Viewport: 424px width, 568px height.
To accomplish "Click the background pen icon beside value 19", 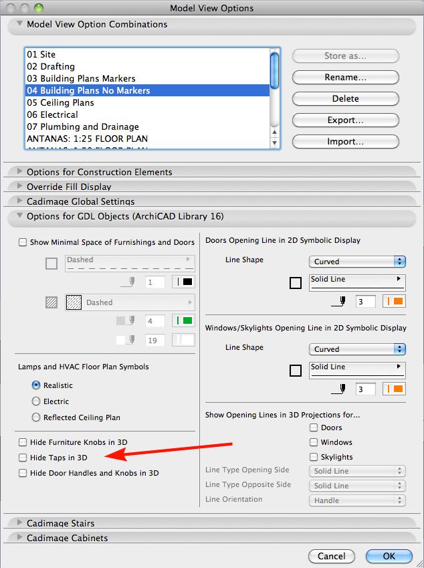I will click(126, 340).
